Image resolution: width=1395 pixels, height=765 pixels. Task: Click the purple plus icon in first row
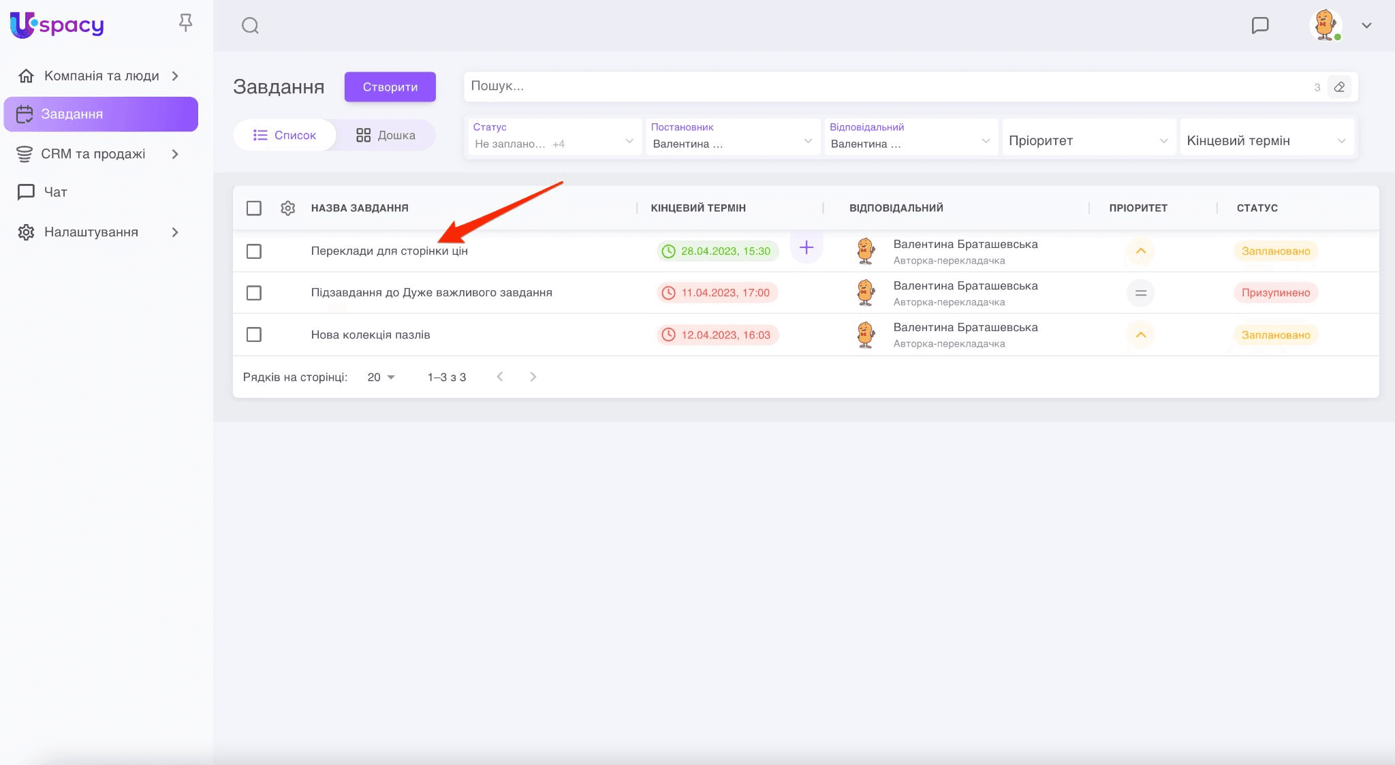pos(806,247)
